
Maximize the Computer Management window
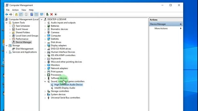pyautogui.click(x=170, y=5)
